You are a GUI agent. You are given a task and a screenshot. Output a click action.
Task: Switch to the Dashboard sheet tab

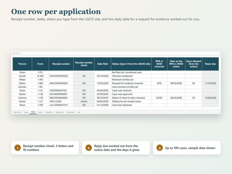(60, 112)
